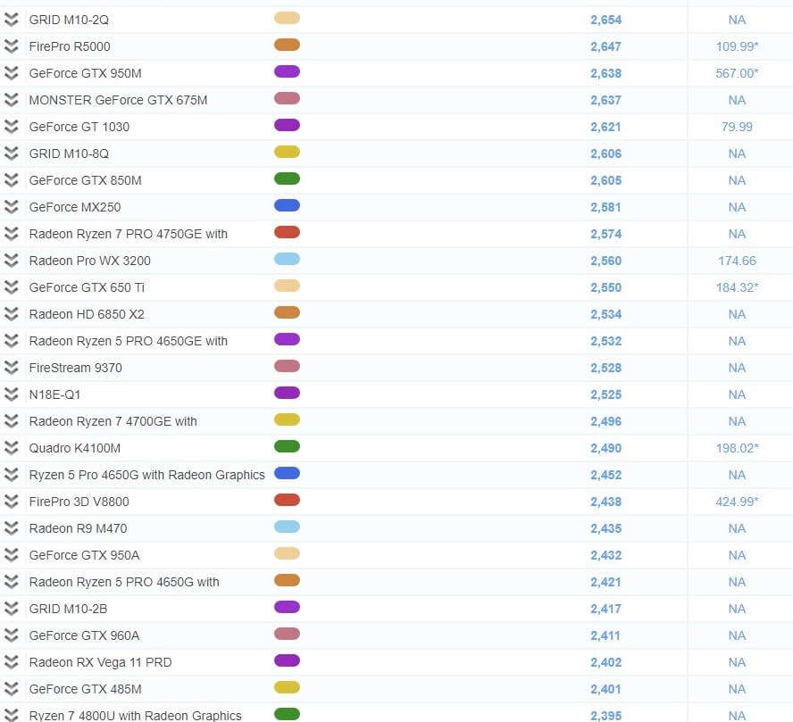The width and height of the screenshot is (793, 722).
Task: Open the N18E-Q1 link
Action: (x=54, y=394)
